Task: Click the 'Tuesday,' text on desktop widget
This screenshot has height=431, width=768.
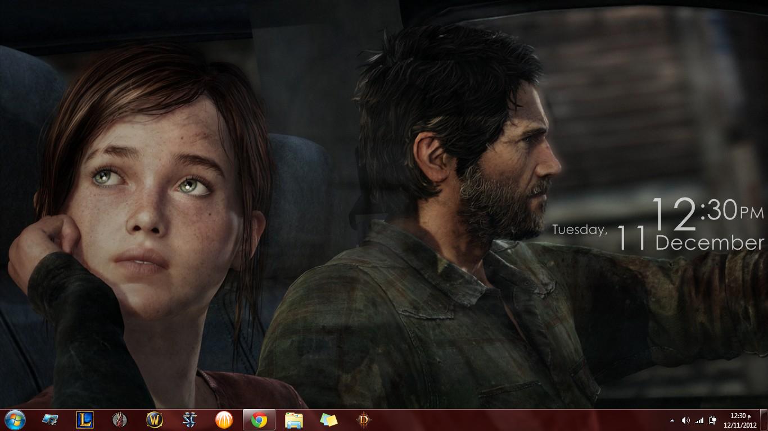Action: [580, 230]
